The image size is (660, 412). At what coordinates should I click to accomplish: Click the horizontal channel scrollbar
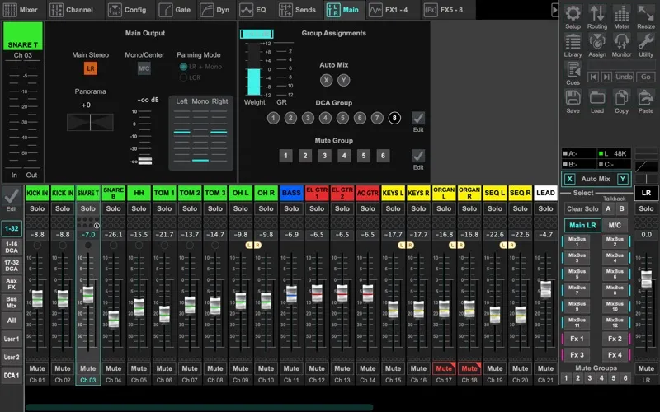(200, 407)
